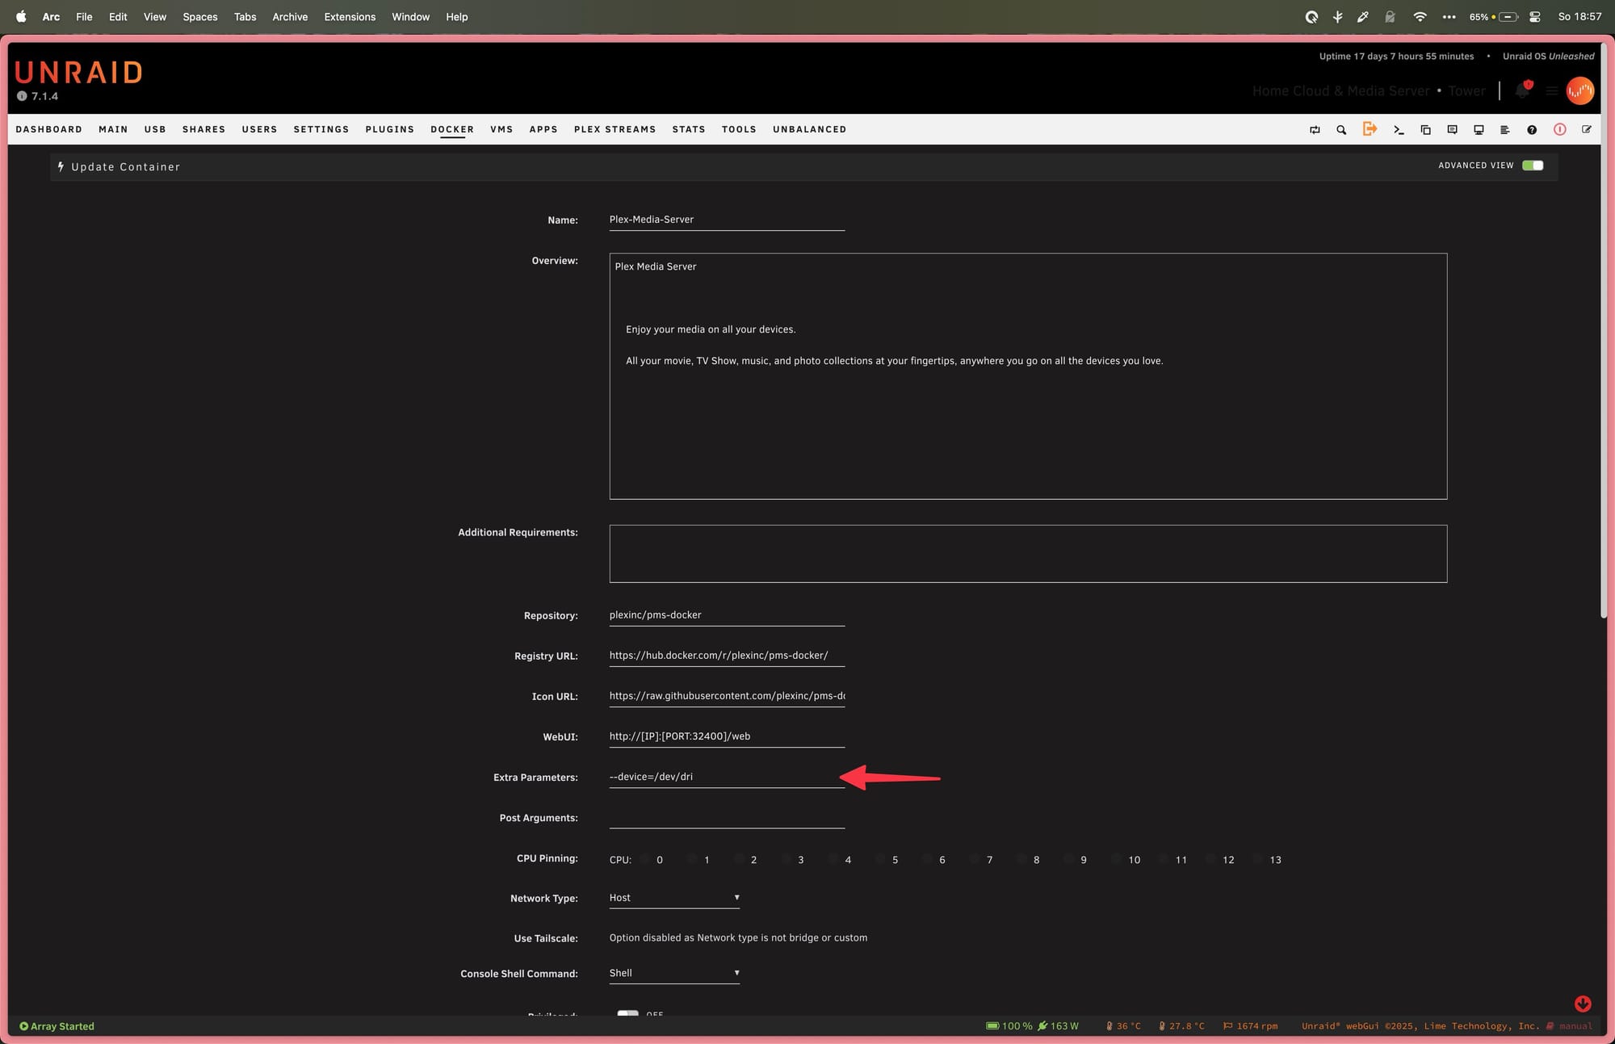The image size is (1615, 1044).
Task: Open the Plex Streams tab
Action: point(615,129)
